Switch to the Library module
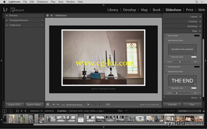The width and height of the screenshot is (207, 129). coord(113,10)
